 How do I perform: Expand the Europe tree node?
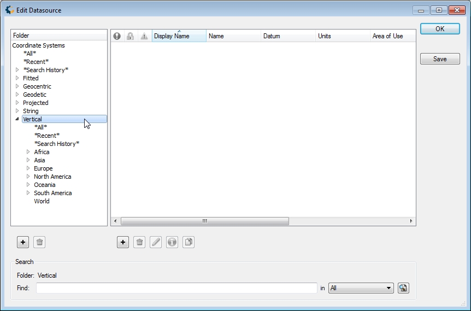click(x=28, y=168)
